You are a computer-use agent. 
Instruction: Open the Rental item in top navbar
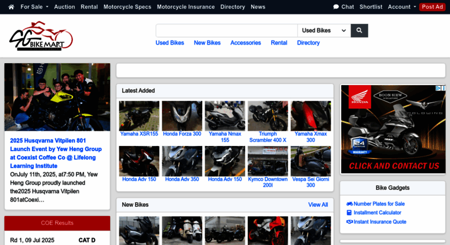tap(89, 7)
